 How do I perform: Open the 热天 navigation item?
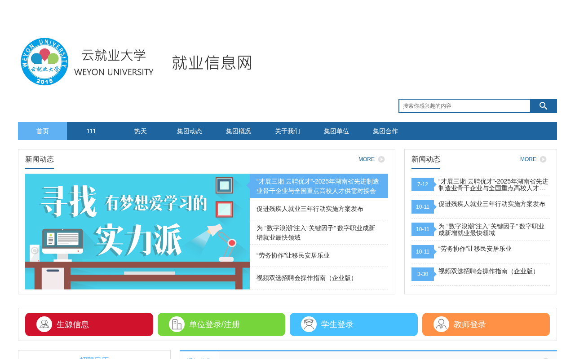click(x=141, y=131)
